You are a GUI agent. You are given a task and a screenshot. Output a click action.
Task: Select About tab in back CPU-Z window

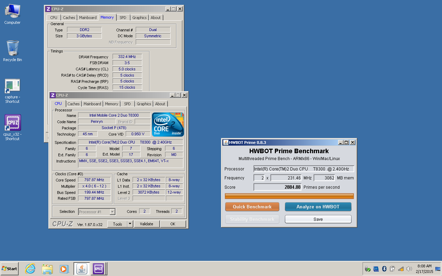click(x=156, y=18)
